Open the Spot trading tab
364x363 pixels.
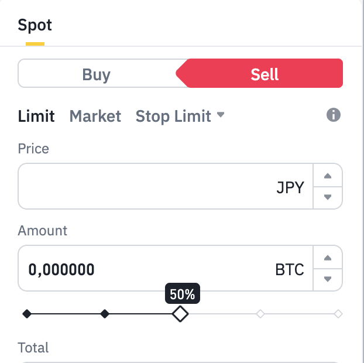(x=35, y=25)
